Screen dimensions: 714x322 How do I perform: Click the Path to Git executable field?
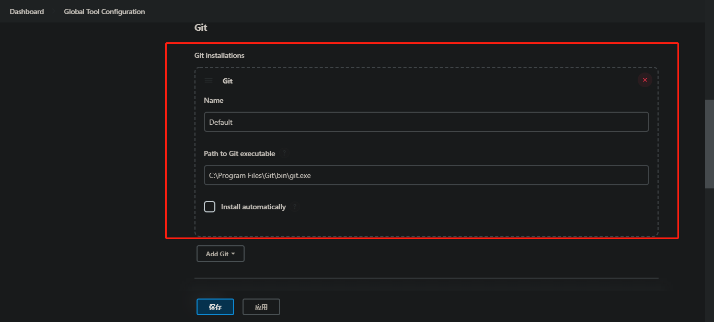click(426, 175)
